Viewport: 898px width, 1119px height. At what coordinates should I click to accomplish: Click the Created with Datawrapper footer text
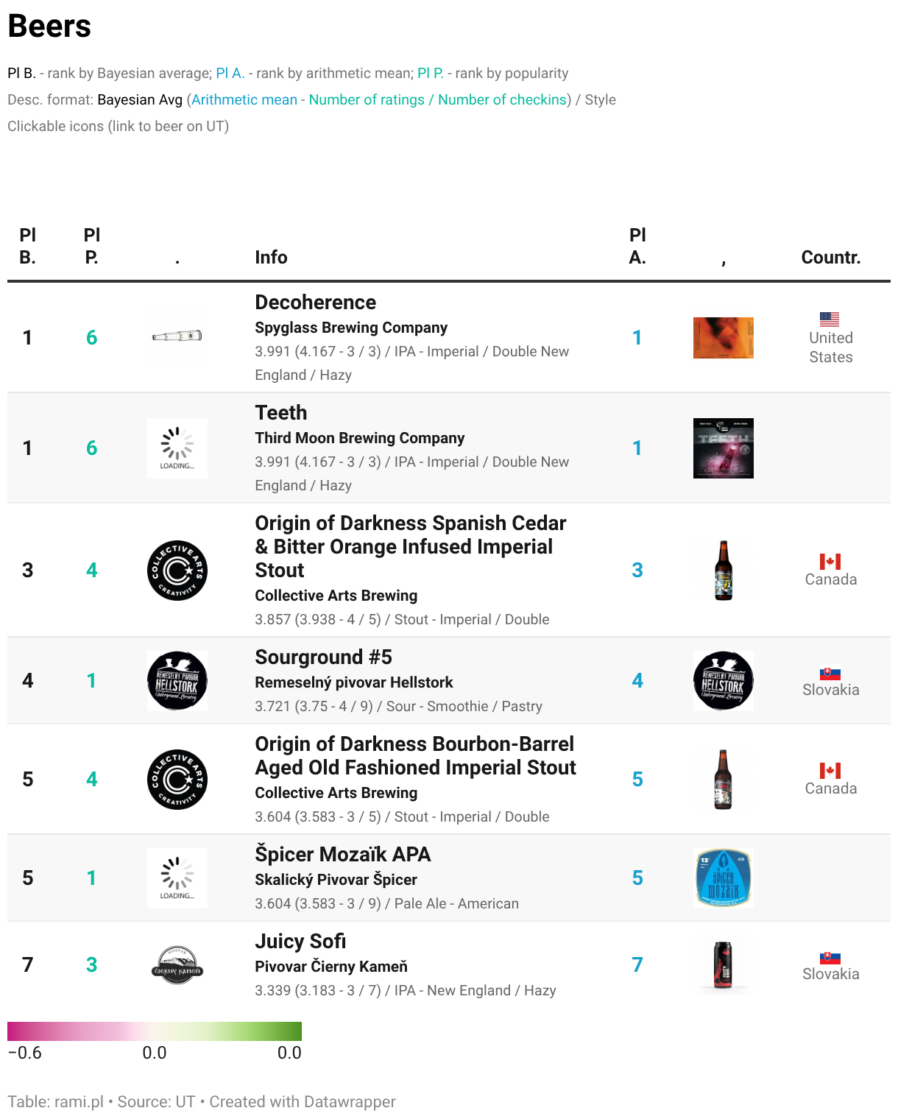(303, 1102)
